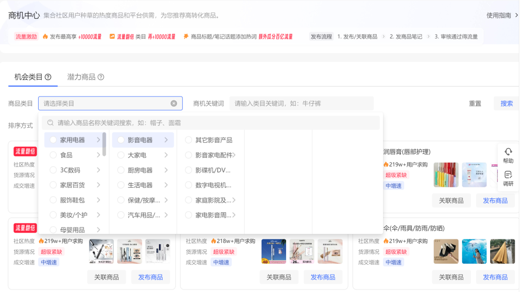Open the umbrella product thumbnail in blue
Screen dimensions: 521x292
click(474, 251)
